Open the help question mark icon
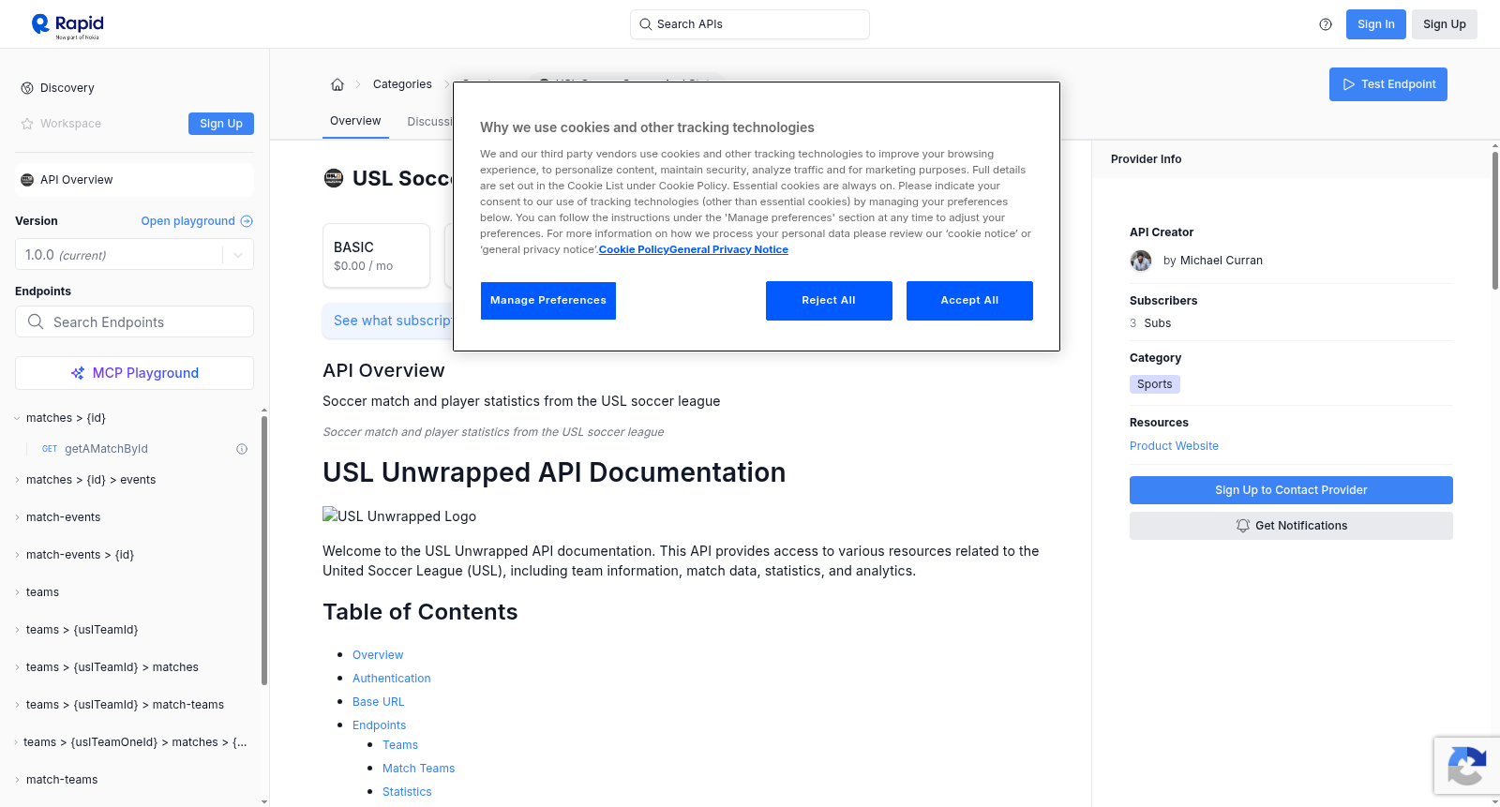 pyautogui.click(x=1326, y=24)
